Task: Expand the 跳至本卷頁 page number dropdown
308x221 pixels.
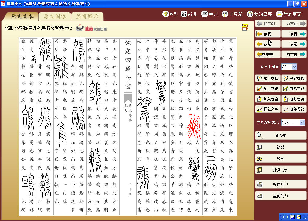Action: [294, 67]
